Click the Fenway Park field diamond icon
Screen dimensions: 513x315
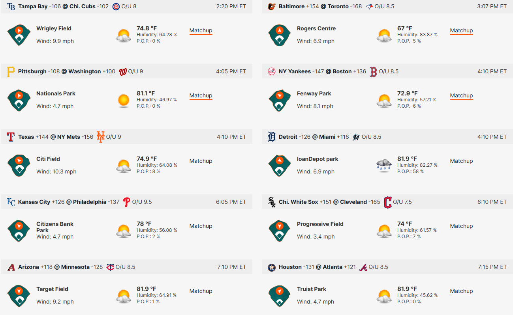pos(279,100)
